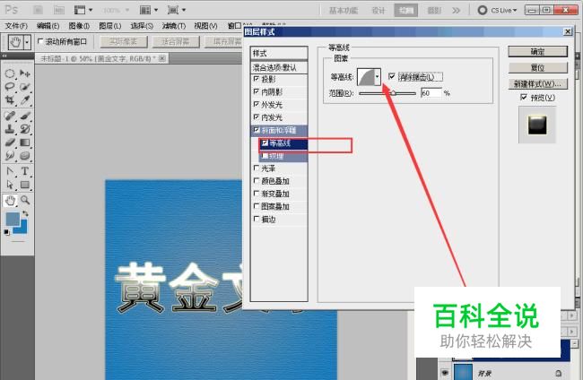Open the 图层(L) menu
Image resolution: width=583 pixels, height=380 pixels.
coord(110,26)
